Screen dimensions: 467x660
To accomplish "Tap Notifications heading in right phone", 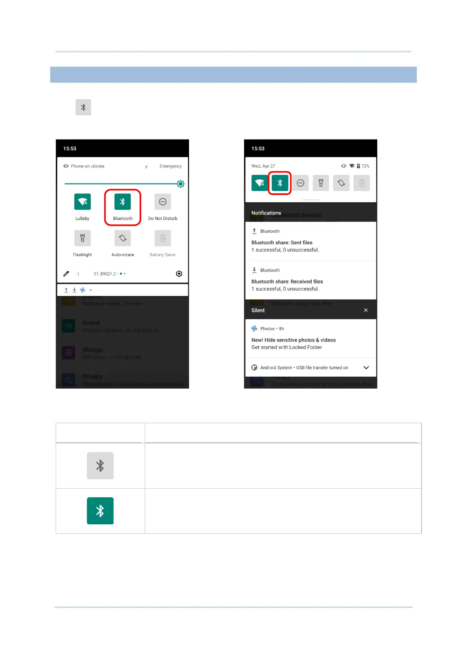I will tap(266, 213).
